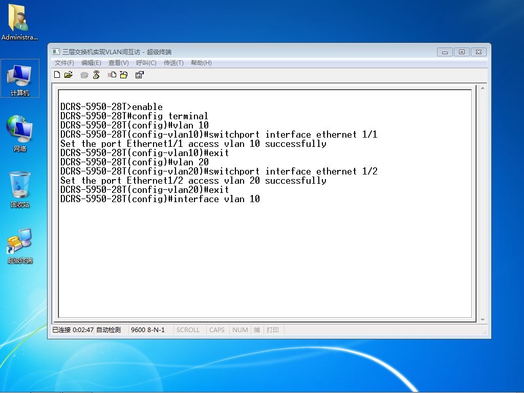Click the '(config)#vlan 20' terminal line

click(135, 162)
